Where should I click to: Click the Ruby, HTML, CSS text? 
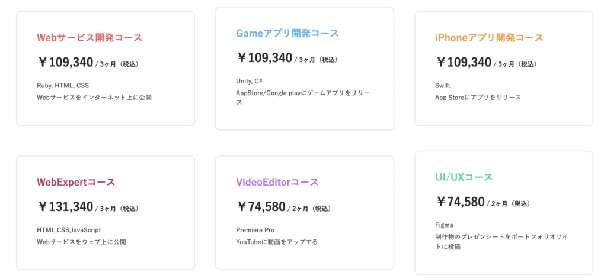point(63,85)
